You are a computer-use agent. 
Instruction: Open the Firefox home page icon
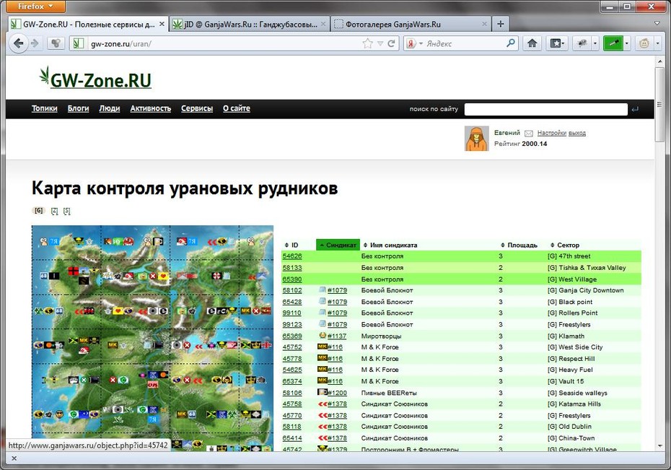[x=532, y=43]
